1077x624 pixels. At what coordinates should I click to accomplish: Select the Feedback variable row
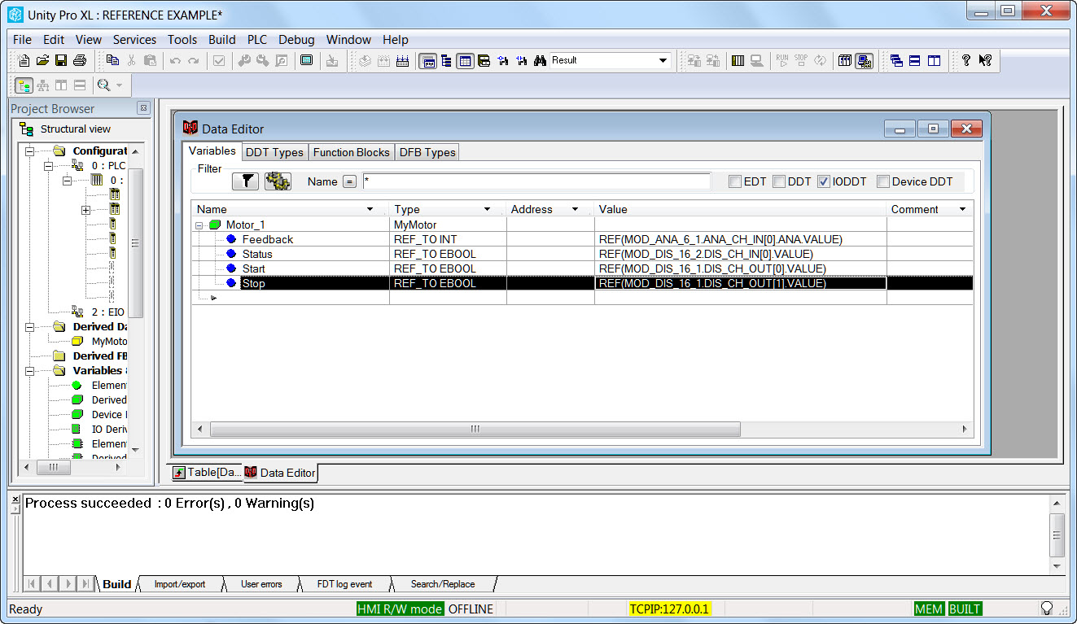(x=582, y=239)
